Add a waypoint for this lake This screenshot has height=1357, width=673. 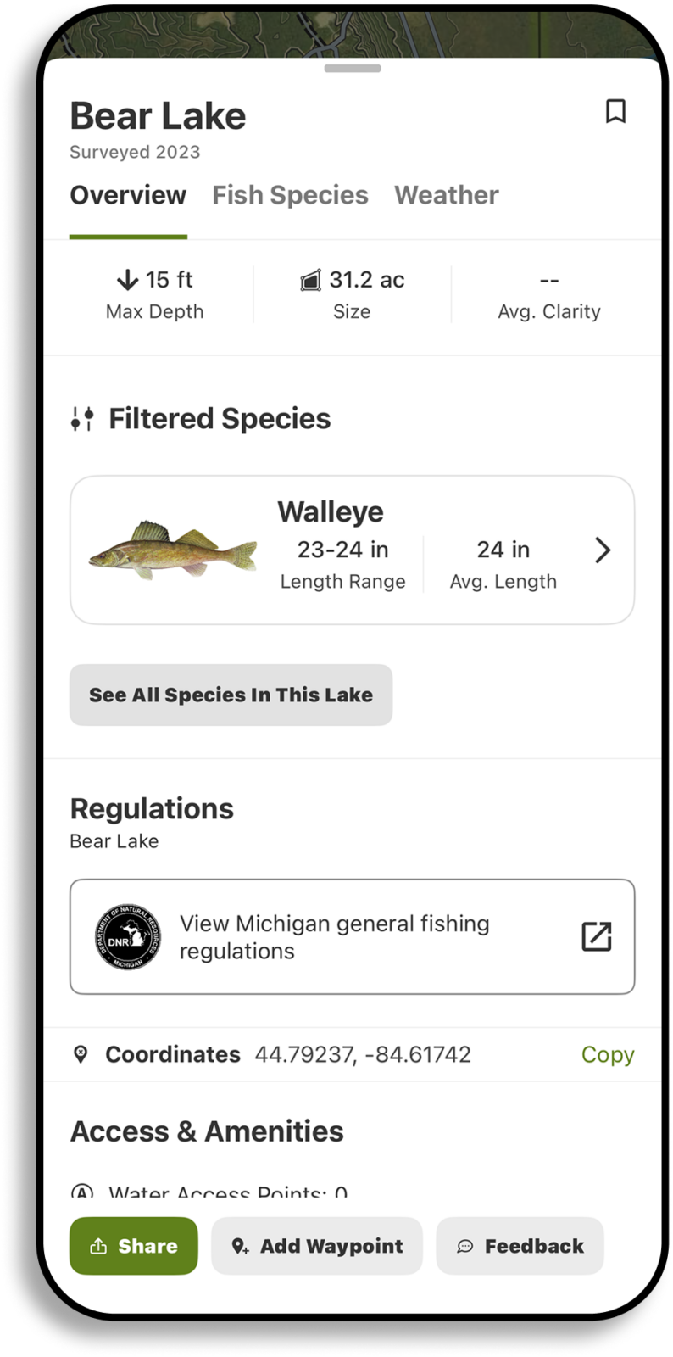tap(317, 1246)
